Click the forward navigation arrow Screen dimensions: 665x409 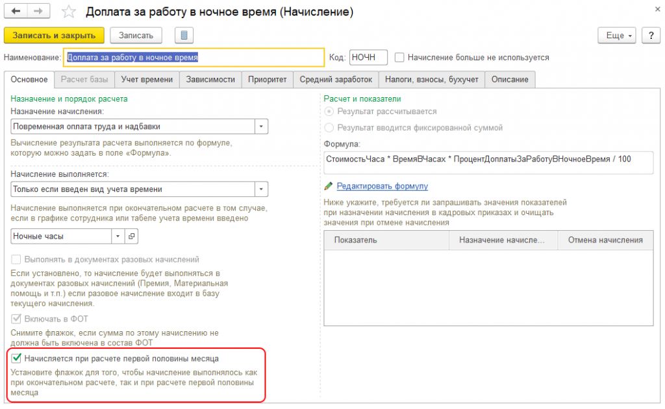[38, 12]
